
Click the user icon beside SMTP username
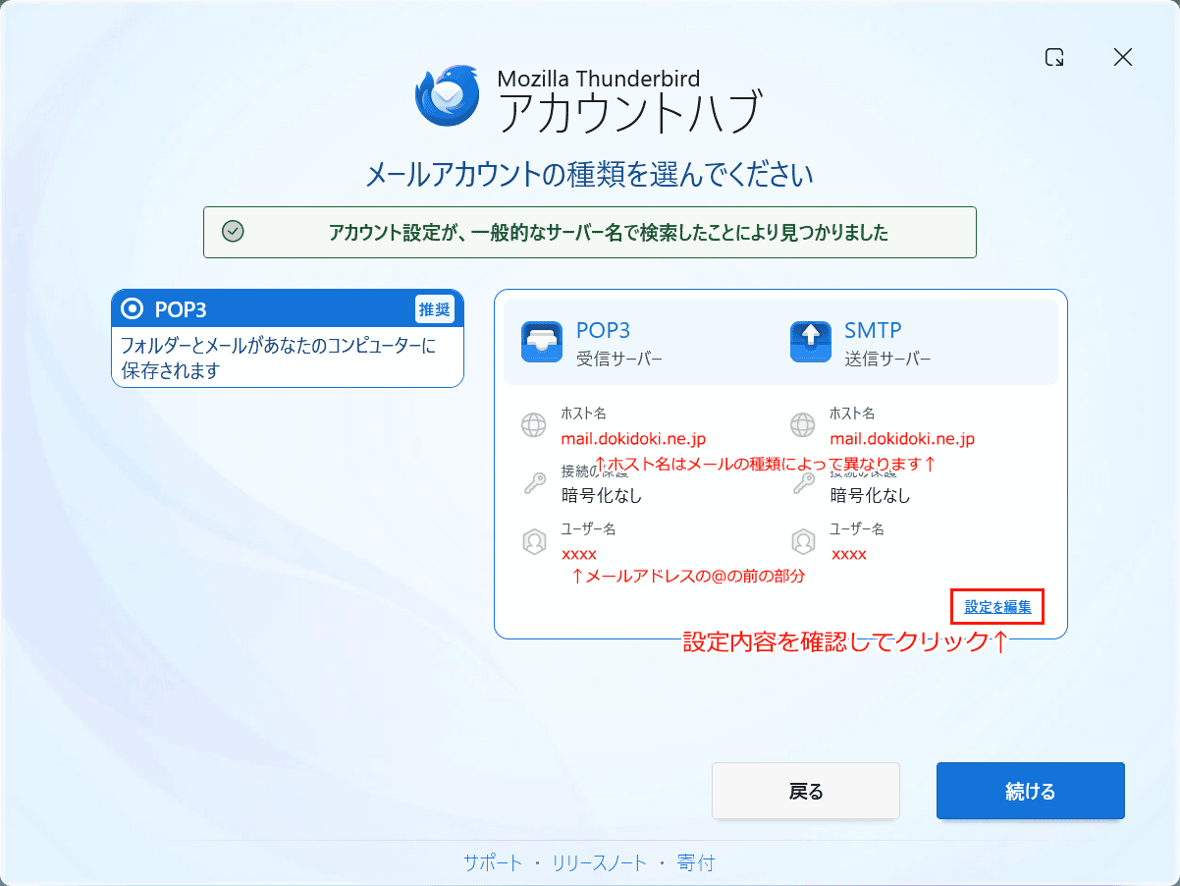point(802,542)
